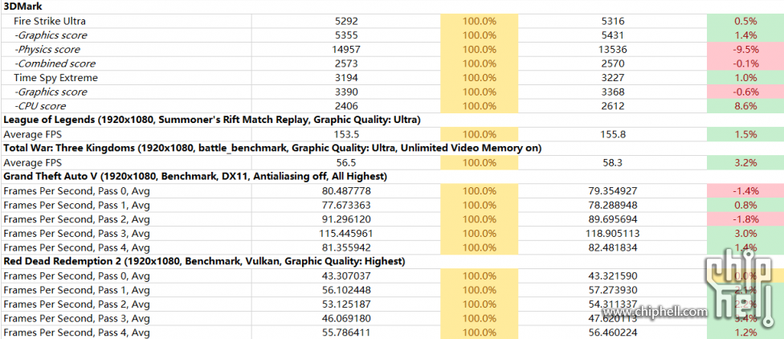Screen dimensions: 784x339
Task: Select the cell with value 3390
Action: pos(346,92)
